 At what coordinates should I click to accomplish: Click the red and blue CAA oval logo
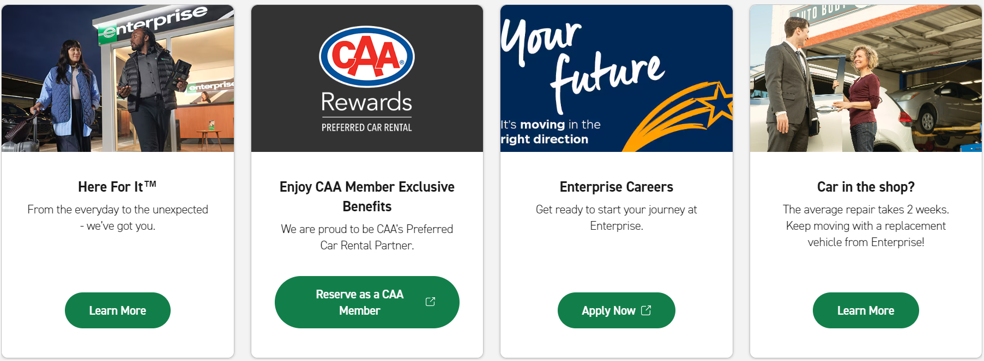(367, 57)
